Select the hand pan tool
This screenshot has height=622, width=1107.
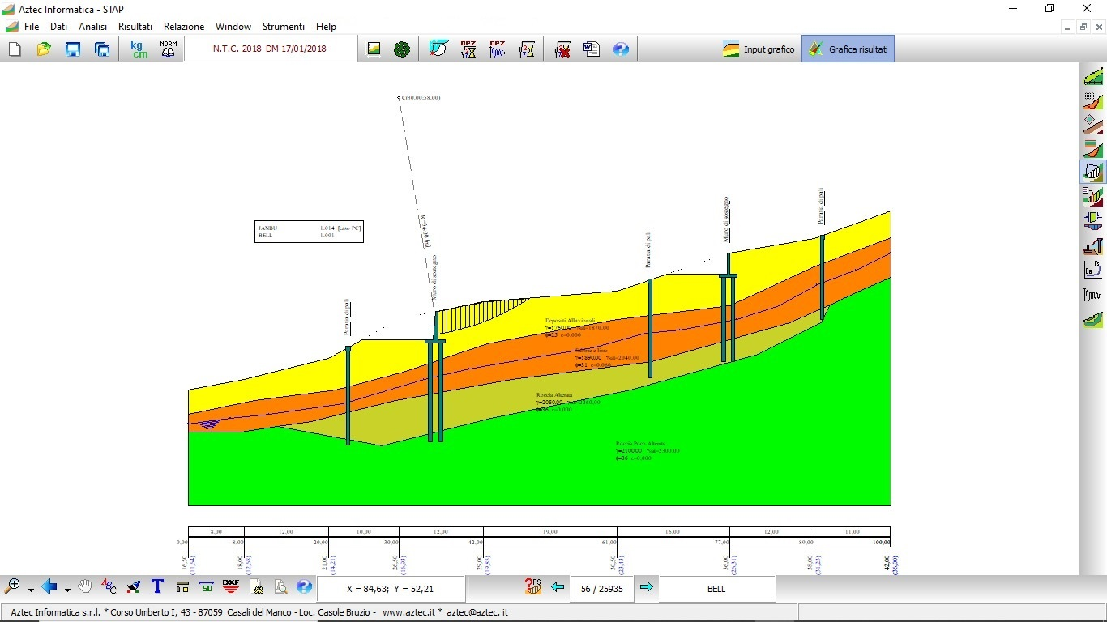(85, 586)
